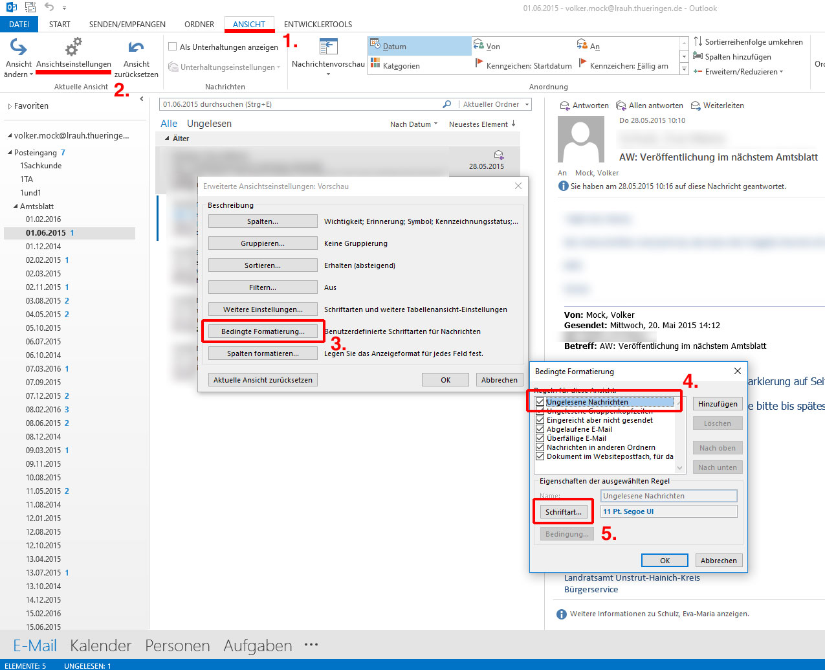Collapse the Älter message group
825x670 pixels.
167,139
